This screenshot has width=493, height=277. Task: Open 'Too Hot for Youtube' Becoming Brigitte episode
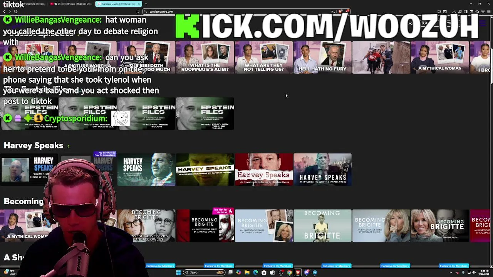(x=205, y=226)
